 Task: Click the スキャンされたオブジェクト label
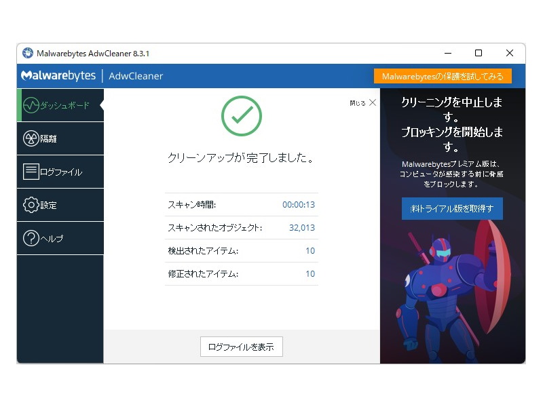[x=215, y=228]
